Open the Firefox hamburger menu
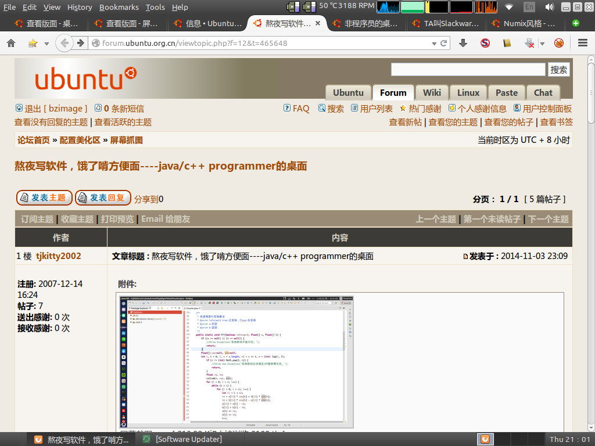This screenshot has height=446, width=595. [x=583, y=43]
